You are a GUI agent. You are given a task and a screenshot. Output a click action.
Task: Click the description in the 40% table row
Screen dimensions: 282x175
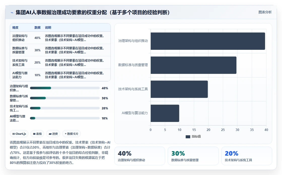[x=75, y=38]
